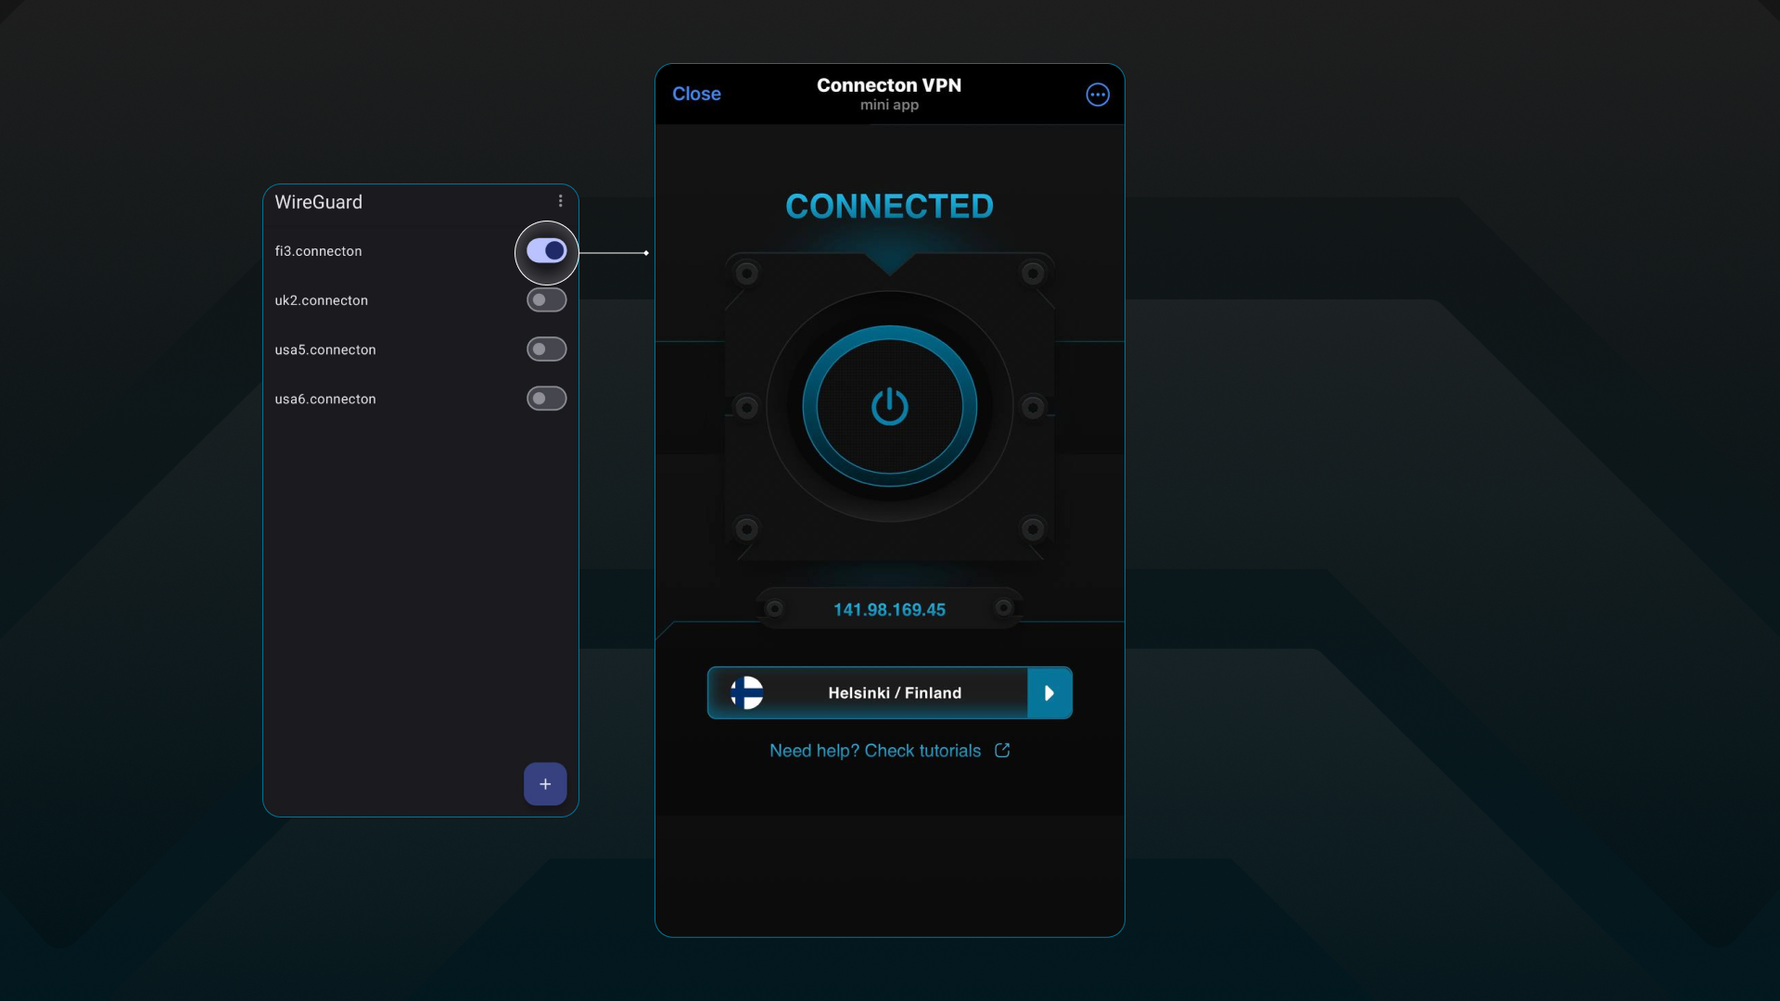Screen dimensions: 1780x1001
Task: Select the usa5.connecton tunnel name
Action: [x=325, y=349]
